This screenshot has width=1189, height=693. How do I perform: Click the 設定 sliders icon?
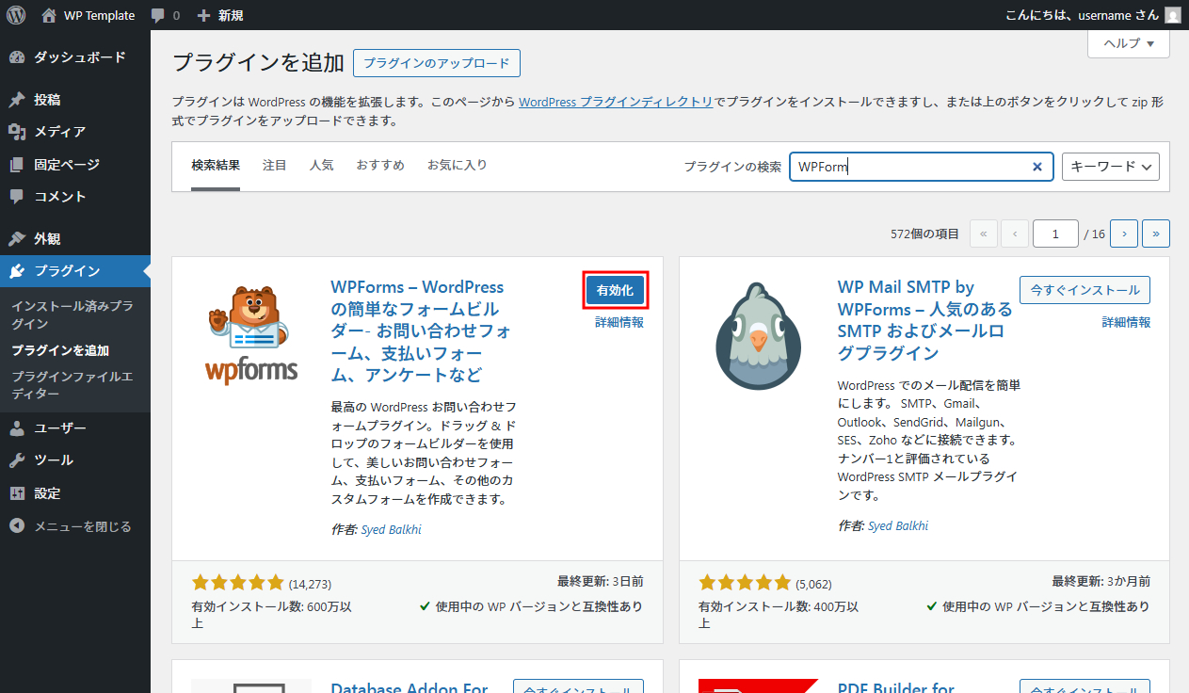tap(17, 493)
